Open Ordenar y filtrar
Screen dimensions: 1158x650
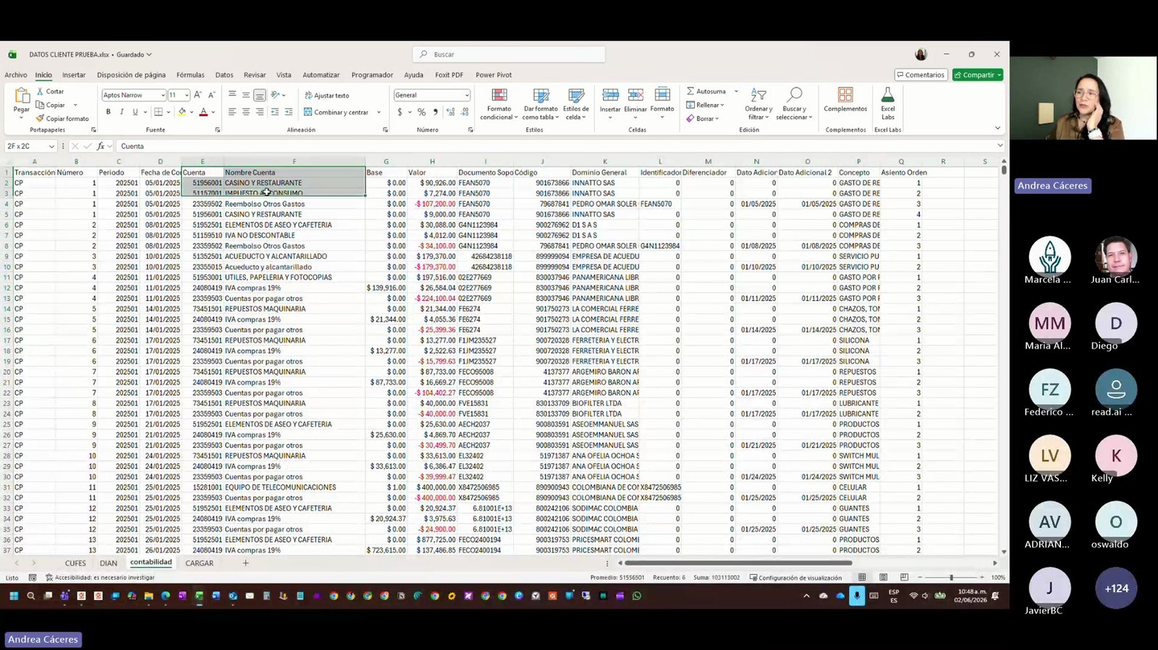pyautogui.click(x=758, y=104)
